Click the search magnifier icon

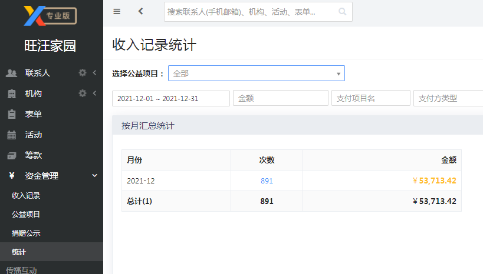[342, 12]
